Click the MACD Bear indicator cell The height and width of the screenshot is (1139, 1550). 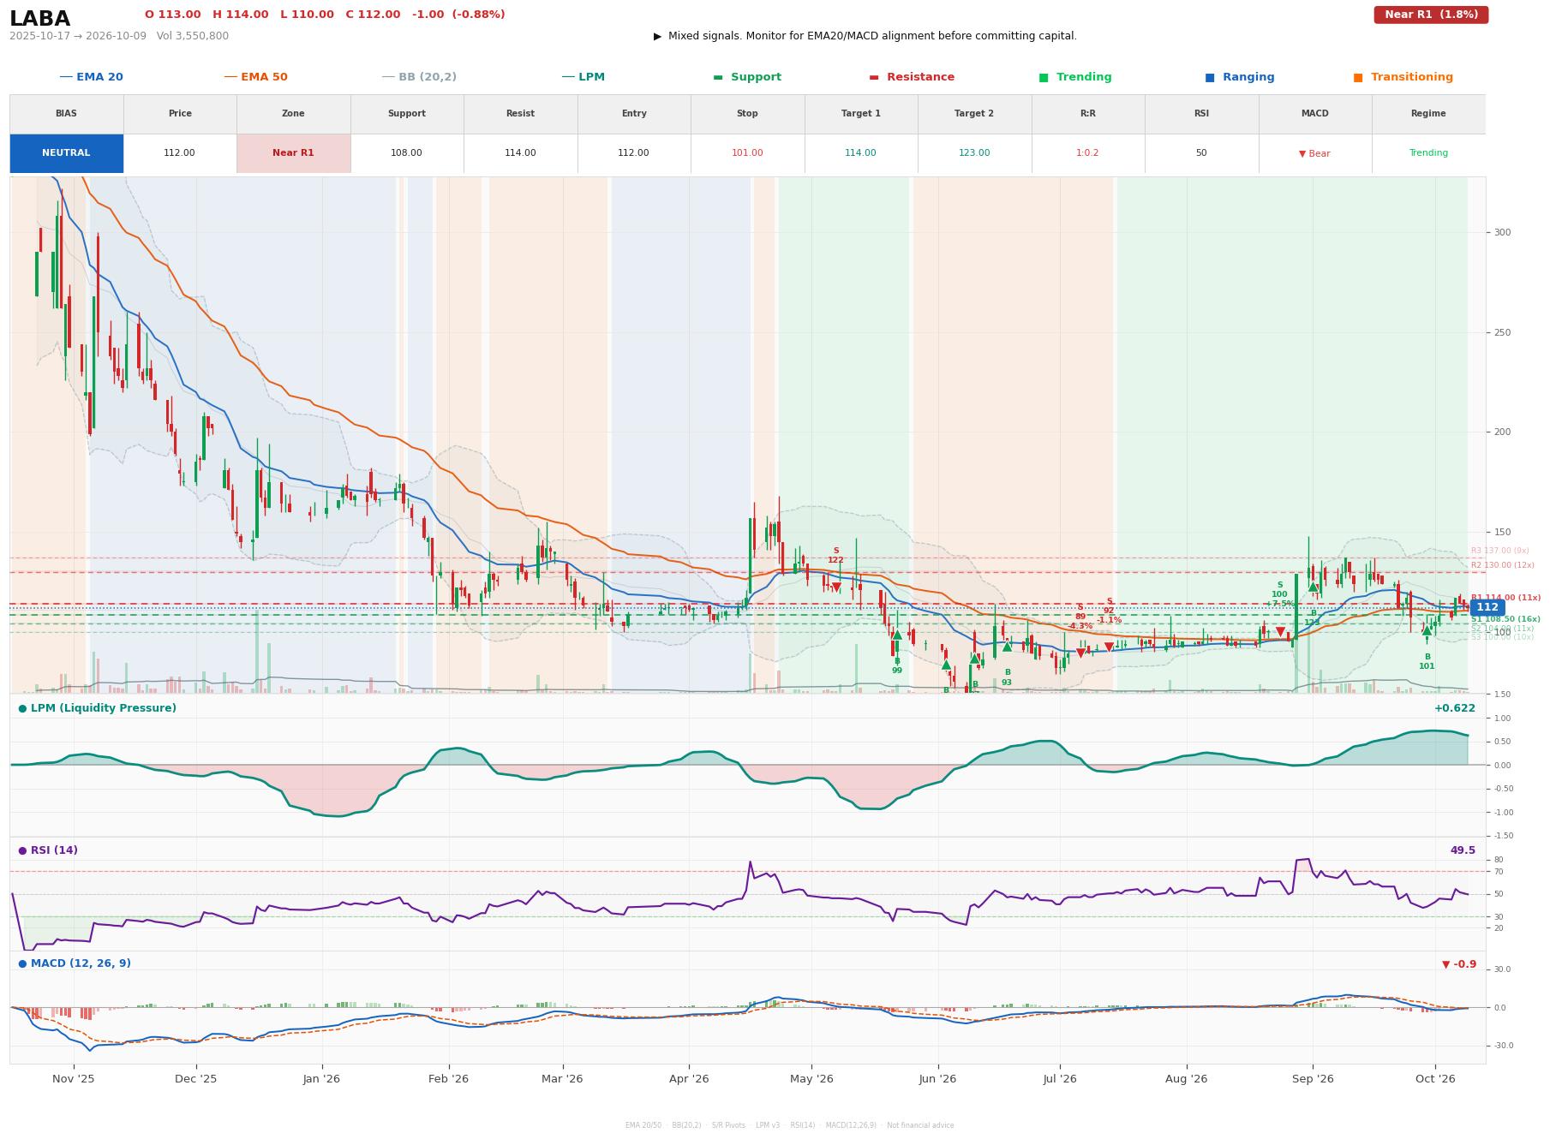pos(1314,153)
